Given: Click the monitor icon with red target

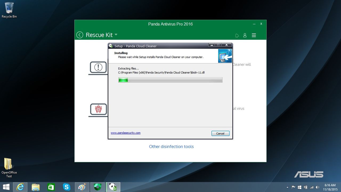Looking at the screenshot, I should 98,110.
